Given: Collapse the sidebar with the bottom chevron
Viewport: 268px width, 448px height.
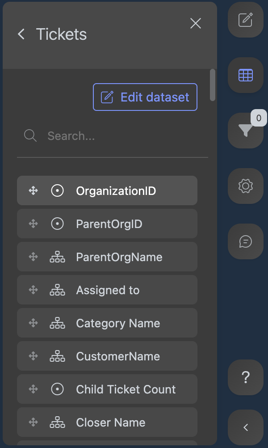Looking at the screenshot, I should coord(246,427).
